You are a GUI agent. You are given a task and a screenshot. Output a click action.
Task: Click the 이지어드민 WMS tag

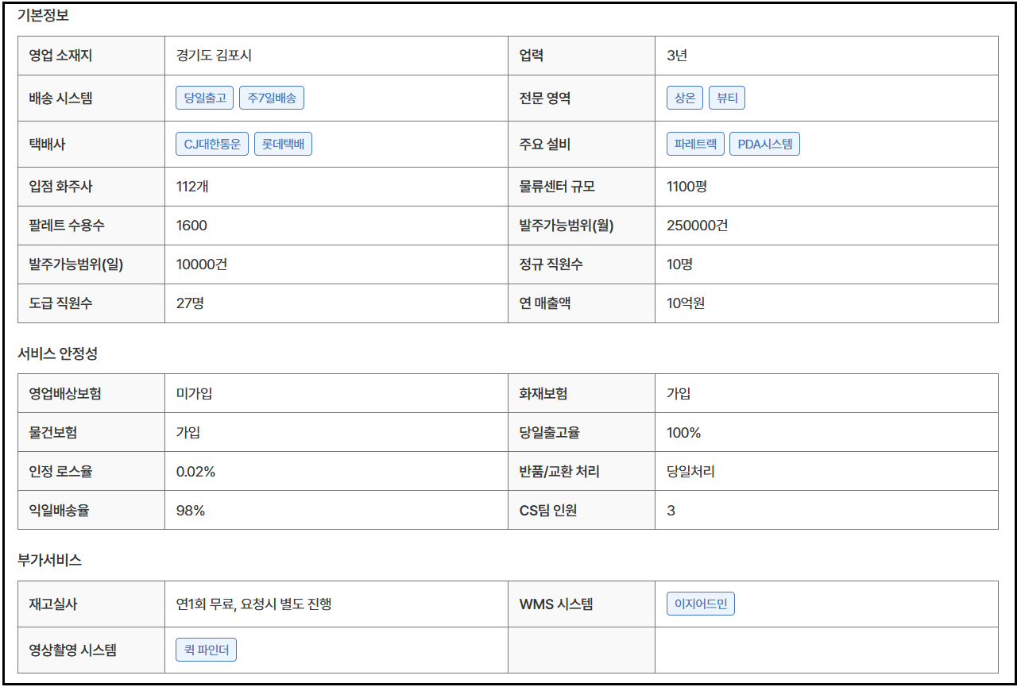coord(701,604)
